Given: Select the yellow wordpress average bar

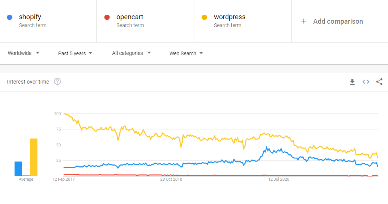Looking at the screenshot, I should (34, 157).
